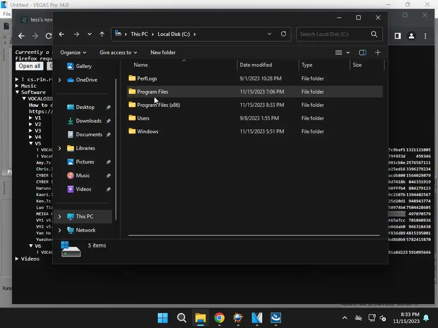Go up one folder level
This screenshot has width=438, height=328.
click(102, 34)
